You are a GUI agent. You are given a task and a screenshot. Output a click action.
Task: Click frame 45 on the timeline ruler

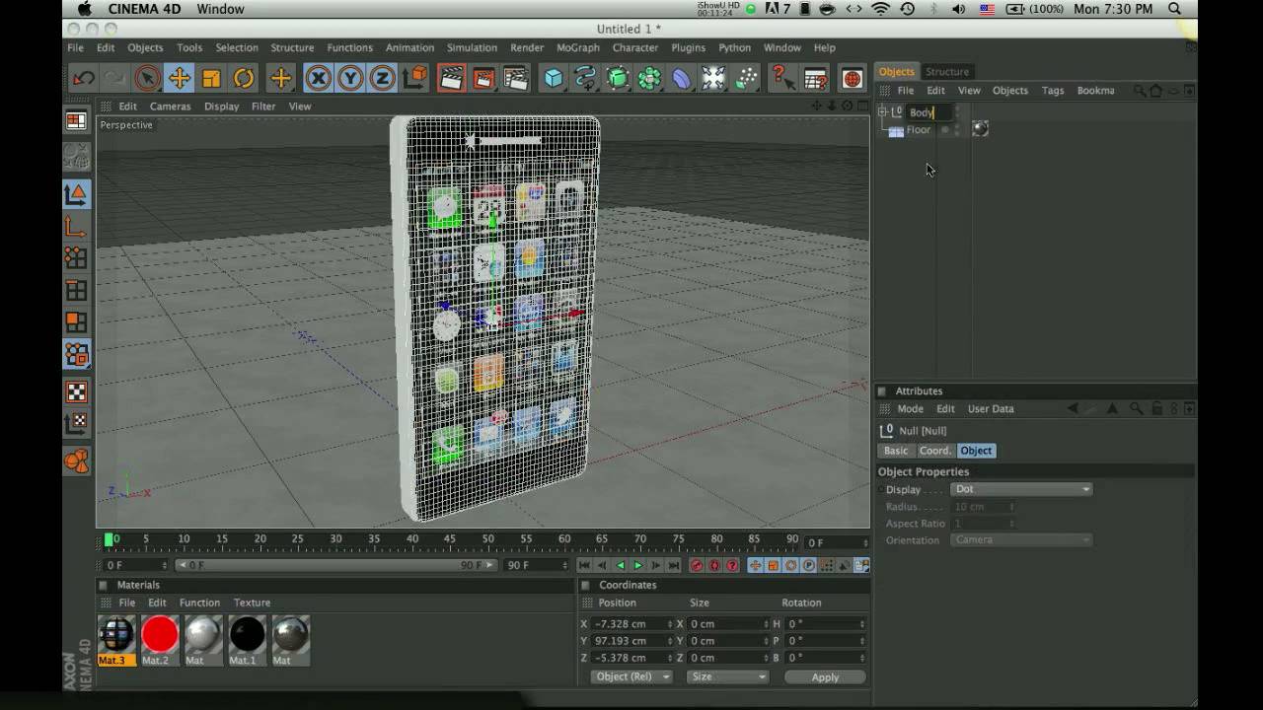450,539
